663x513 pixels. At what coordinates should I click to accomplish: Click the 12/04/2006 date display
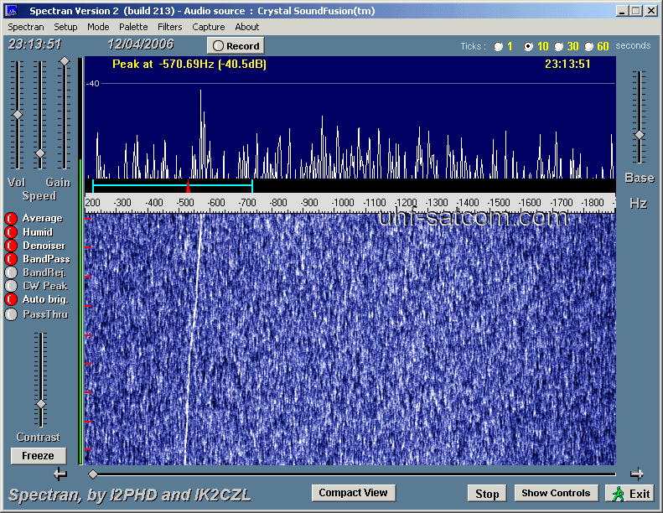click(140, 44)
